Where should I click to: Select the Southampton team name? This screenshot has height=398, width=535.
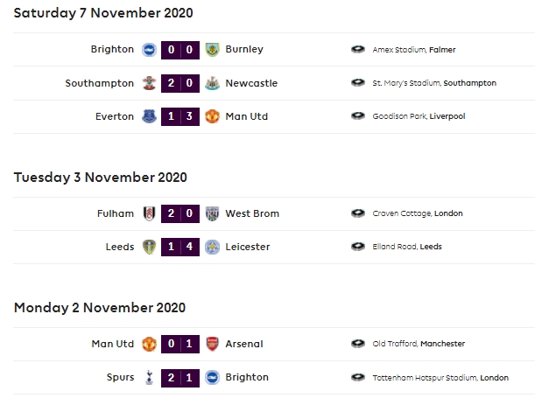coord(100,83)
